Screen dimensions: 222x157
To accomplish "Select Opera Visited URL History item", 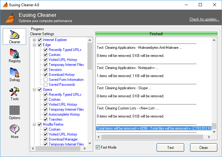I will tap(63, 104).
